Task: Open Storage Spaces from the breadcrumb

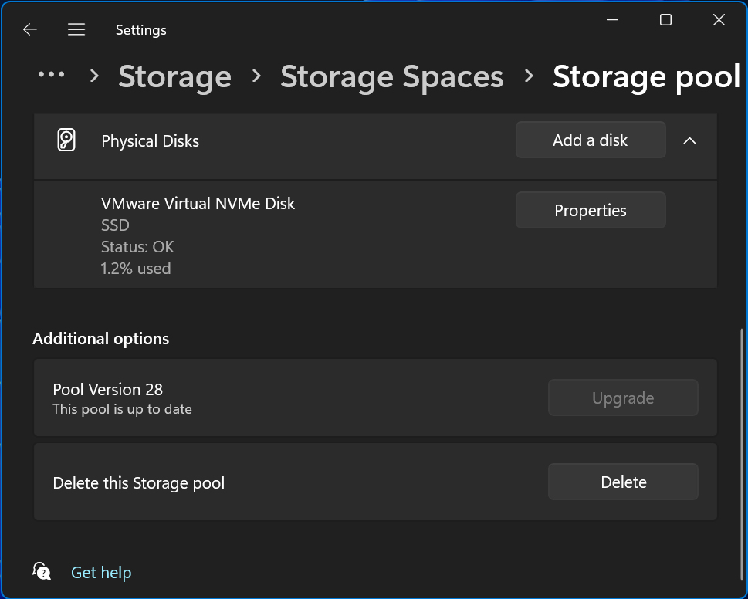Action: pos(391,76)
